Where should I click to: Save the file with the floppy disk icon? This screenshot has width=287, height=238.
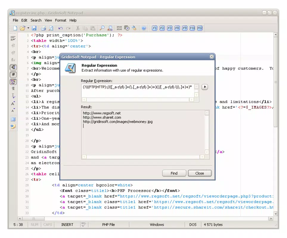tap(34, 28)
